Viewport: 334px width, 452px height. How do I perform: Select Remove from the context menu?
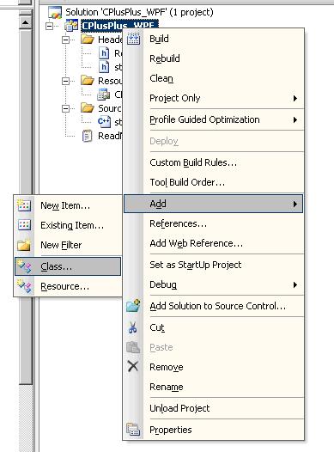(x=213, y=367)
